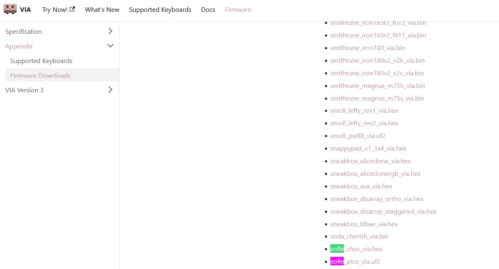Download smithrune_magnus_m75h_via.bin
Viewport: 499px width, 269px height.
(378, 86)
